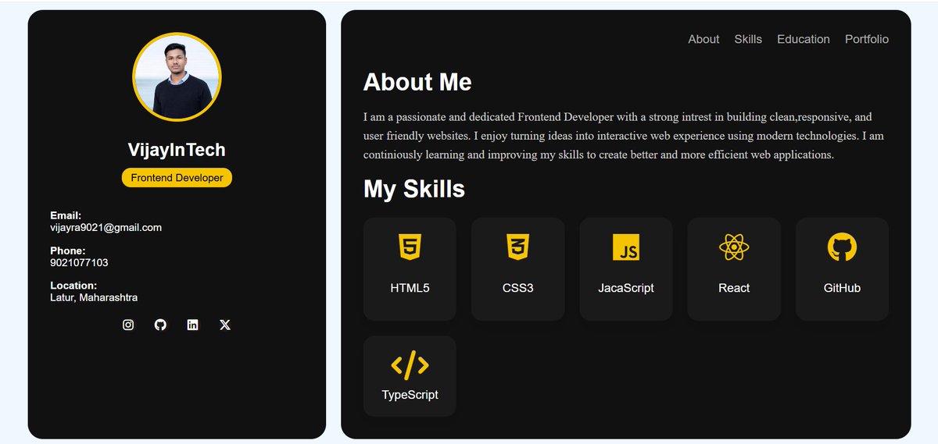Click the JacaScript card label
This screenshot has height=444, width=938.
click(x=626, y=288)
